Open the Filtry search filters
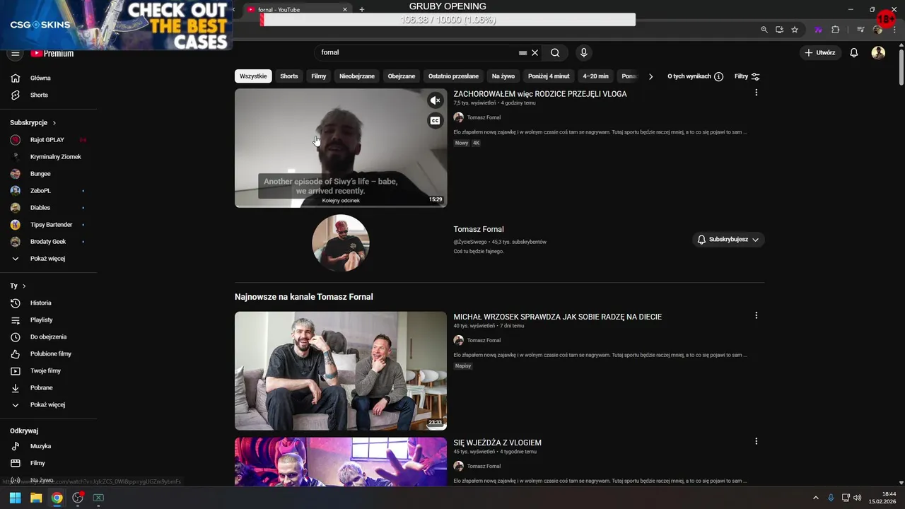 (x=747, y=76)
